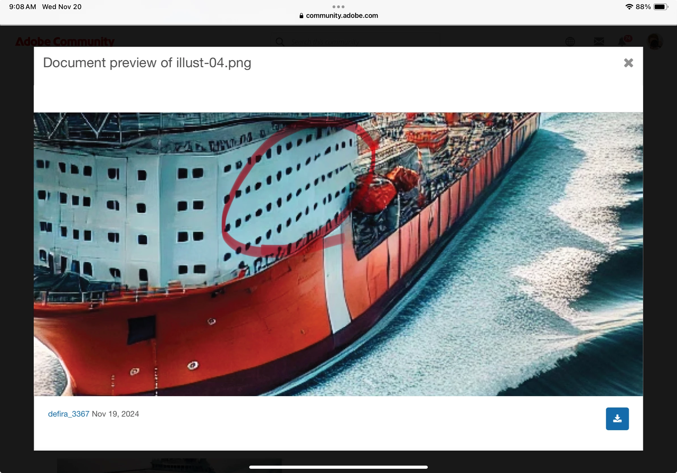This screenshot has height=473, width=677.
Task: Open the user avatar menu
Action: tap(655, 41)
